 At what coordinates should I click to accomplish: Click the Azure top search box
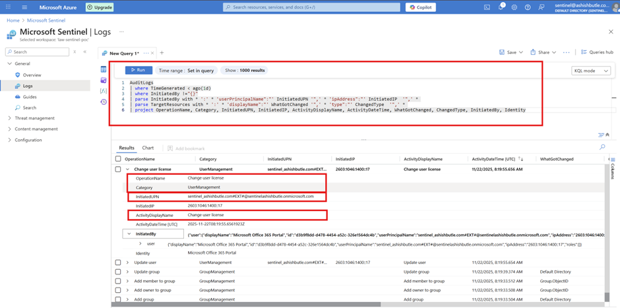(x=311, y=7)
